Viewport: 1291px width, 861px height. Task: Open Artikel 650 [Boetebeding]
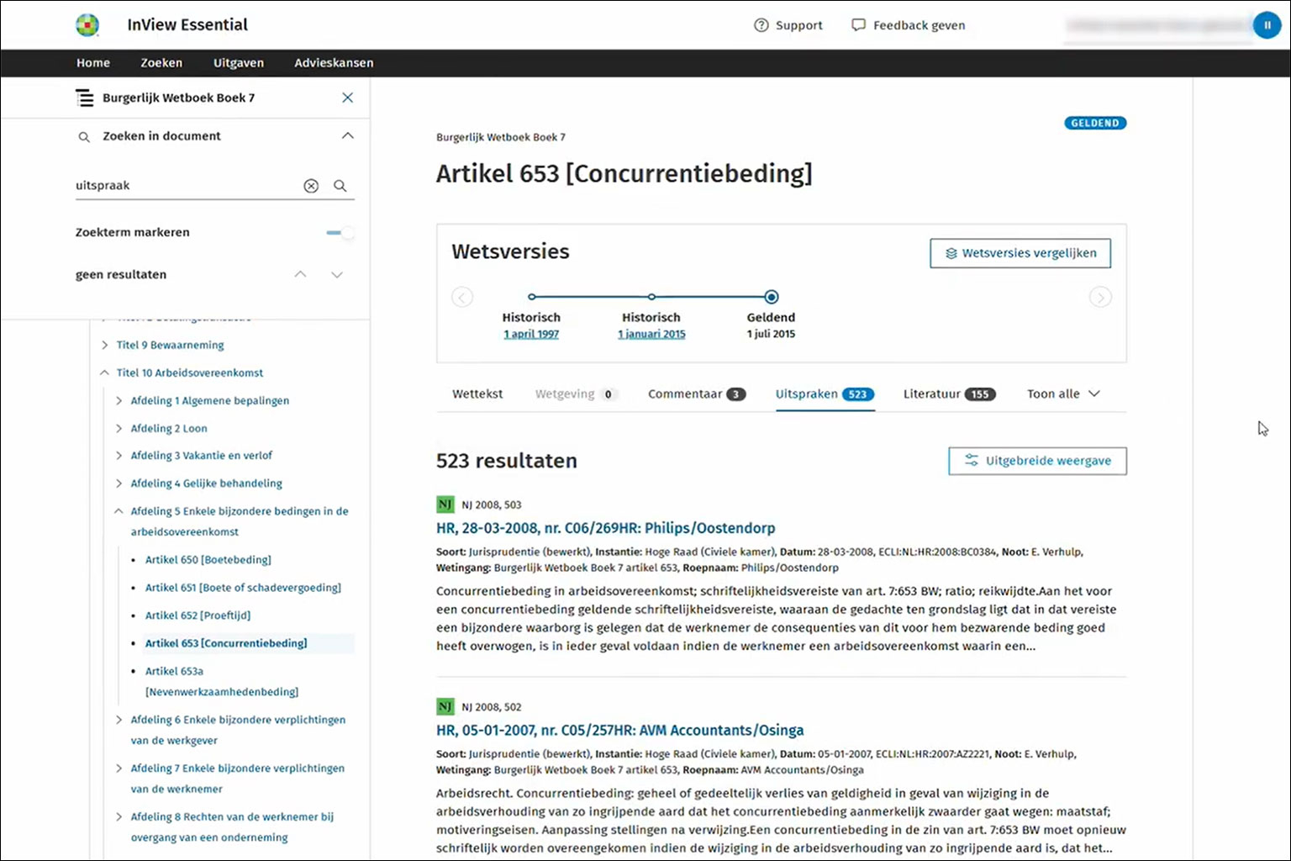pyautogui.click(x=208, y=559)
